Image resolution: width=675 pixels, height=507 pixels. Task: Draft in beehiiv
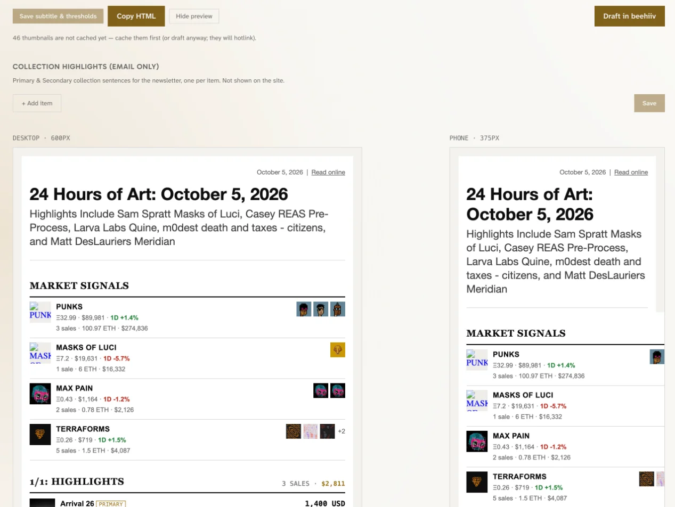[x=630, y=16]
